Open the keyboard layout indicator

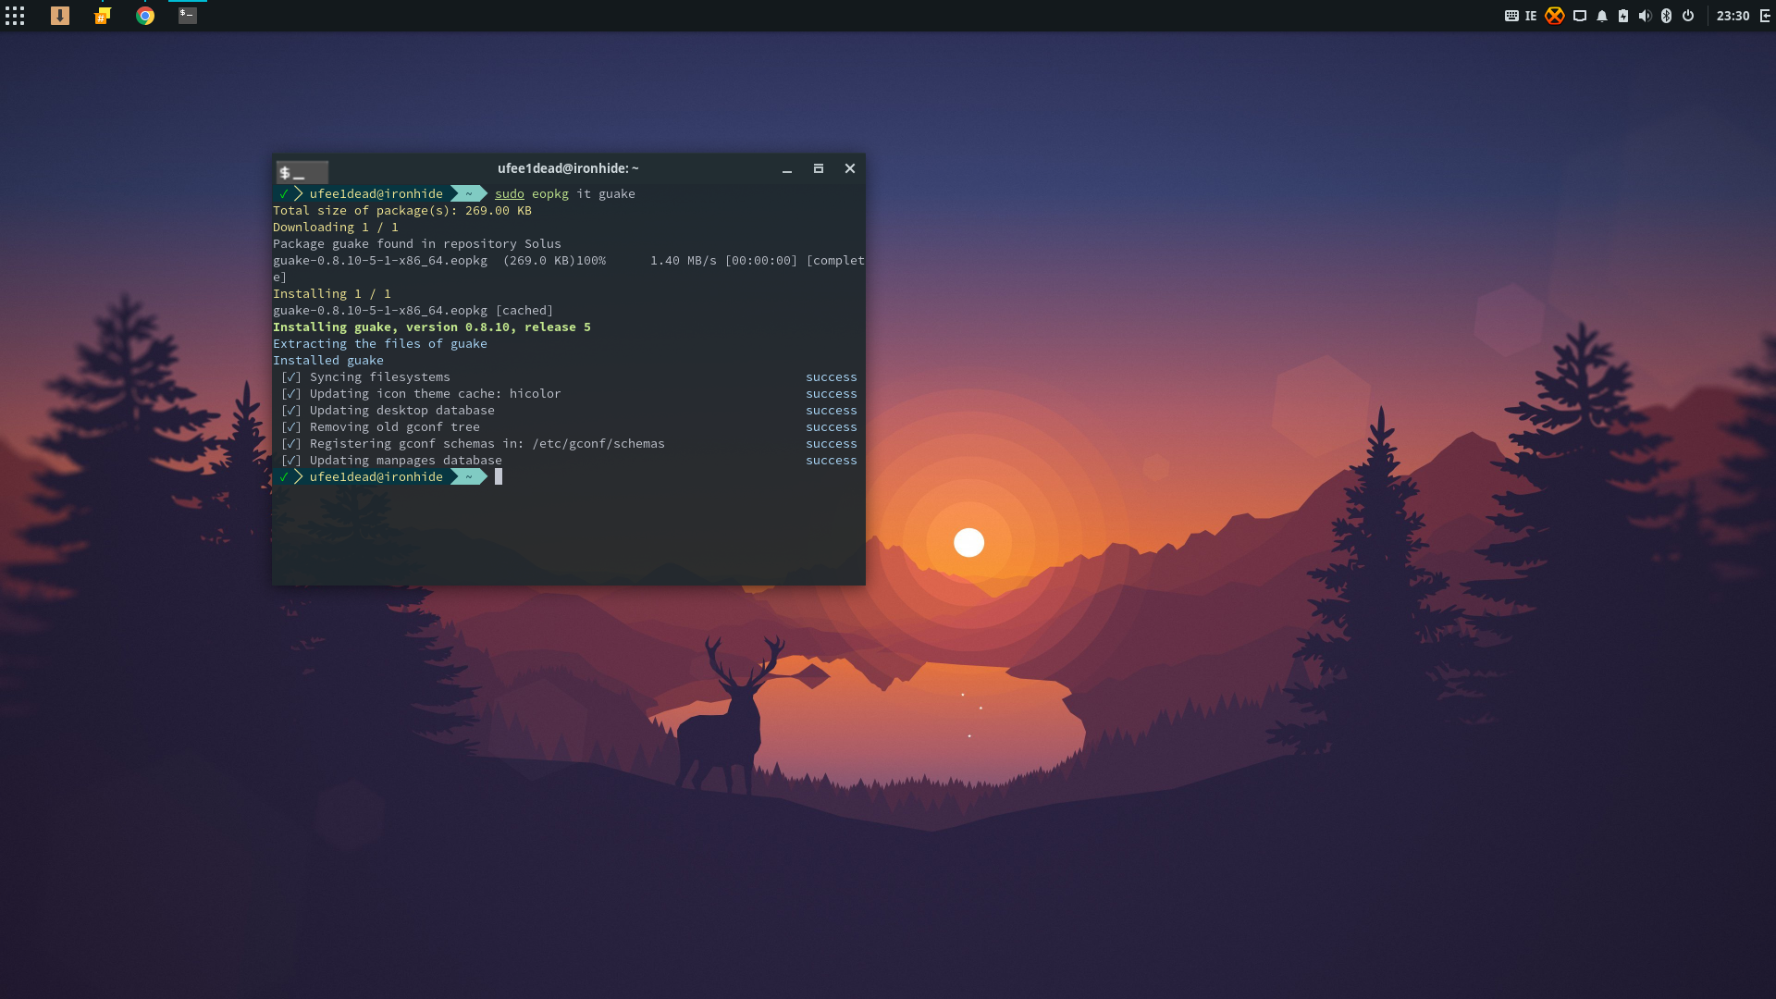1511,16
